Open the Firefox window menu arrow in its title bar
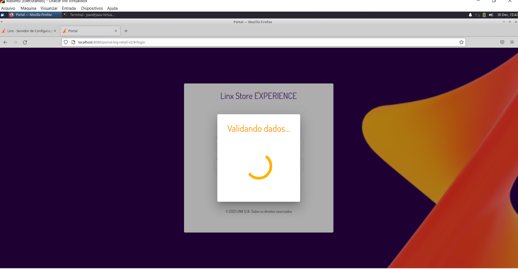 pyautogui.click(x=2, y=22)
